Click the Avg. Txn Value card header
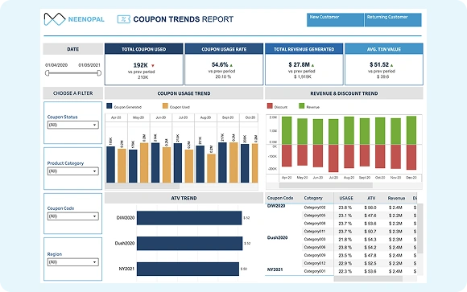This screenshot has width=467, height=292. coord(384,49)
